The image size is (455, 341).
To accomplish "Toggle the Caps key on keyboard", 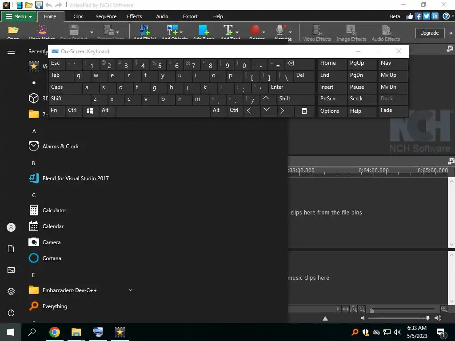I will point(65,87).
